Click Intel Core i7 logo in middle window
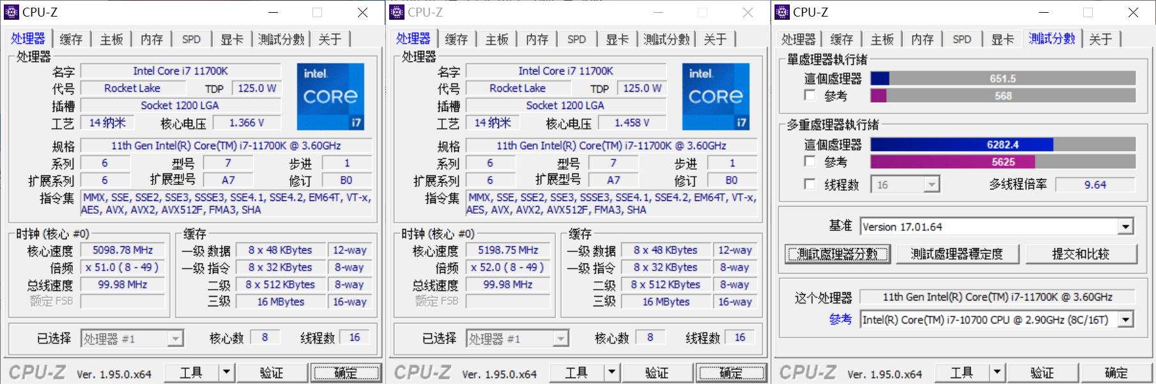Screen dimensions: 1156x384 [716, 96]
